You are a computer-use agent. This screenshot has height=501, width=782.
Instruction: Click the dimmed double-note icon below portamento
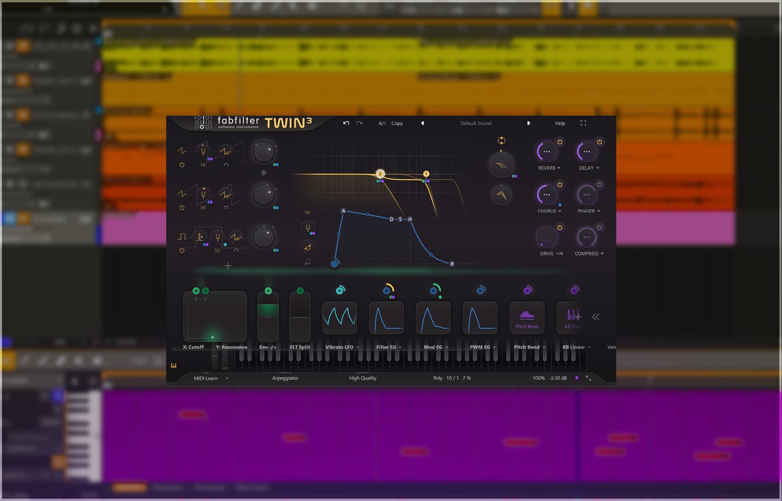[x=308, y=262]
